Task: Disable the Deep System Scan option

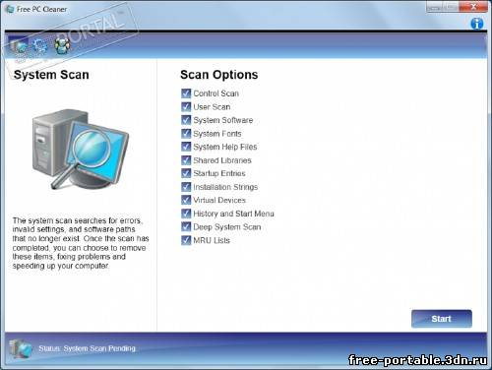Action: tap(186, 227)
